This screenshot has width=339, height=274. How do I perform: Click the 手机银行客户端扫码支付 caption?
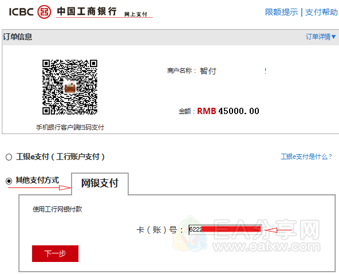70,127
